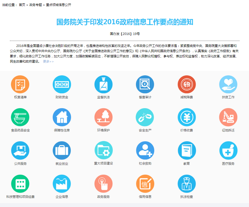The height and width of the screenshot is (207, 249).
Task: Expand the summary with 更多>> link
Action: pos(48,62)
